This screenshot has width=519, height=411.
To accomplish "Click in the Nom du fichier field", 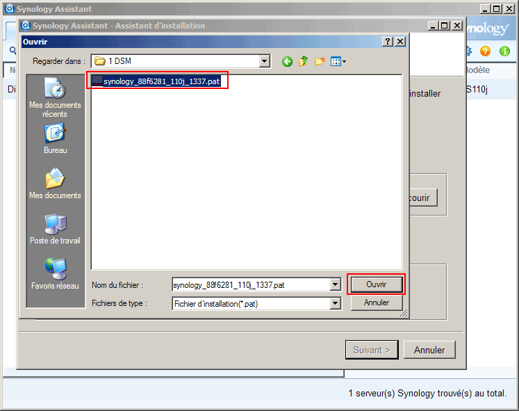I will click(x=252, y=285).
